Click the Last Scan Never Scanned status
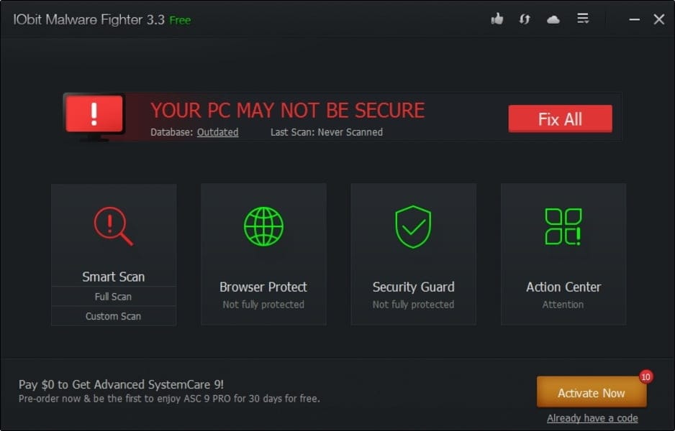This screenshot has width=675, height=431. pos(327,132)
